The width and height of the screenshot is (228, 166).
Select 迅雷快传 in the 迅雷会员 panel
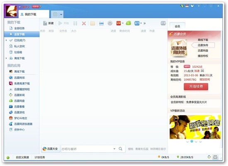click(x=203, y=45)
